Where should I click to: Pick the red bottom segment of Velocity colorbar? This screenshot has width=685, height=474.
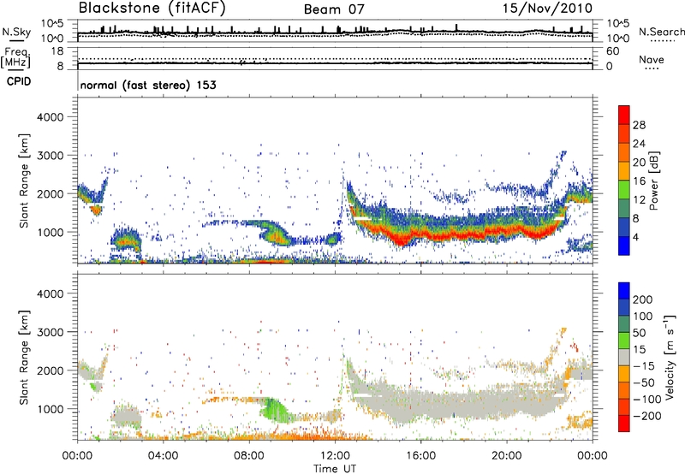pos(624,424)
